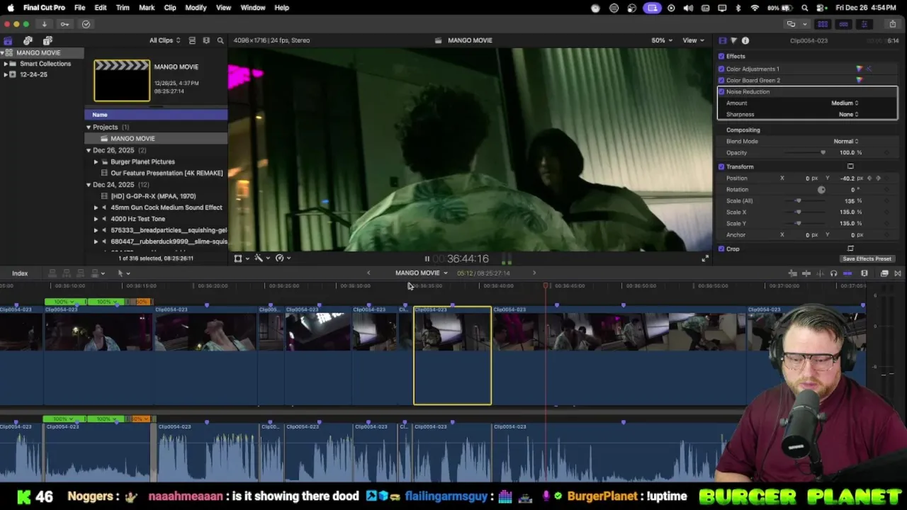The image size is (907, 510).
Task: Click Save Effects Preset button
Action: point(867,259)
